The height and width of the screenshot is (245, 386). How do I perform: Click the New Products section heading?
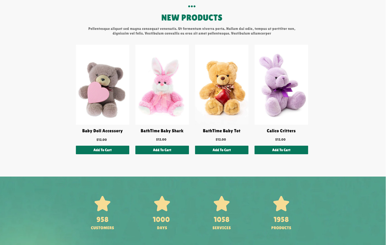pyautogui.click(x=192, y=18)
